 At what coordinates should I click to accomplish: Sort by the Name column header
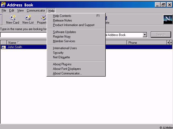point(27,42)
